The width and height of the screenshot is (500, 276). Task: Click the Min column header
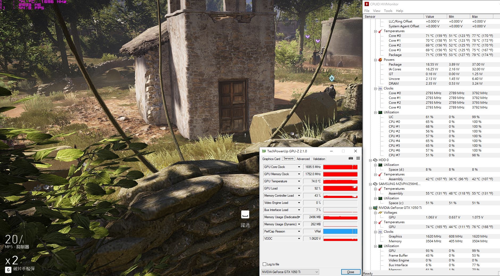coord(458,16)
